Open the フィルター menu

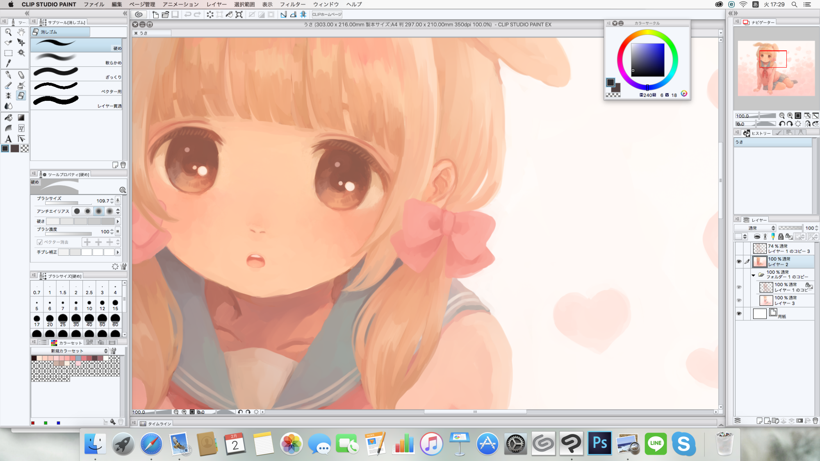[x=292, y=4]
